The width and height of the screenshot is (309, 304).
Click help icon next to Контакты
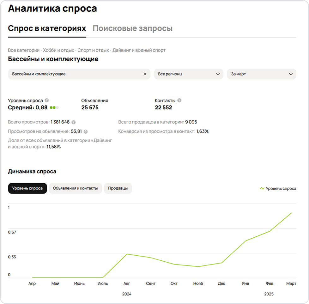(179, 100)
